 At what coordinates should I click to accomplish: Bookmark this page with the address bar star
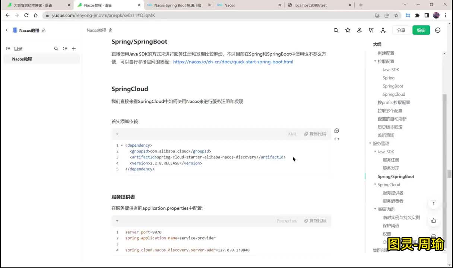(396, 15)
